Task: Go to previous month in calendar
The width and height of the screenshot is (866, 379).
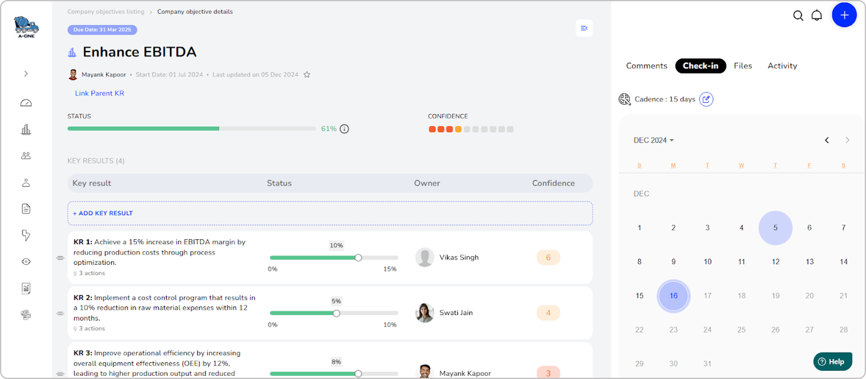Action: point(826,140)
